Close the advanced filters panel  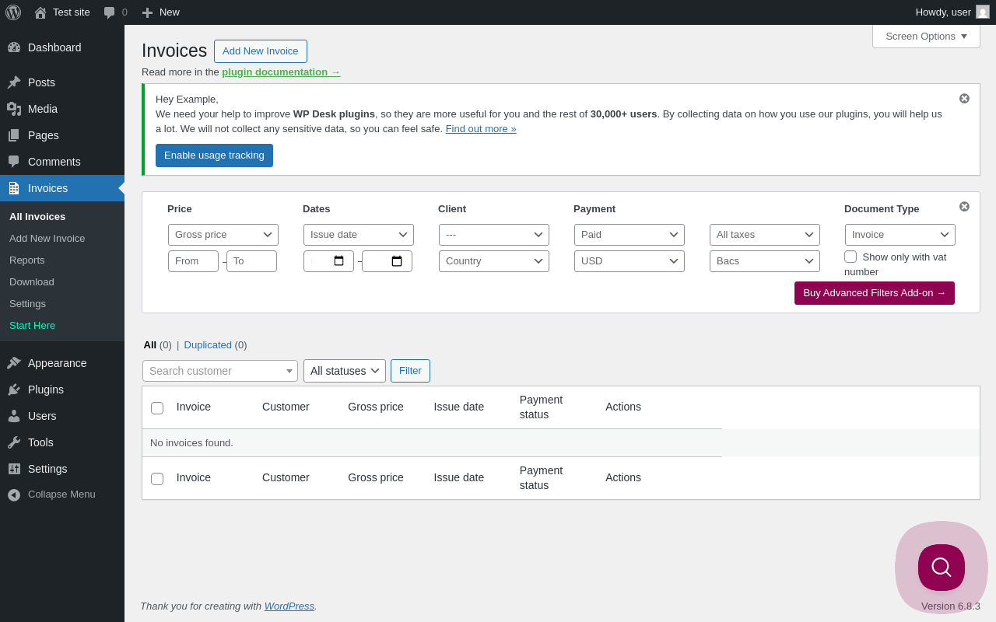pyautogui.click(x=964, y=207)
